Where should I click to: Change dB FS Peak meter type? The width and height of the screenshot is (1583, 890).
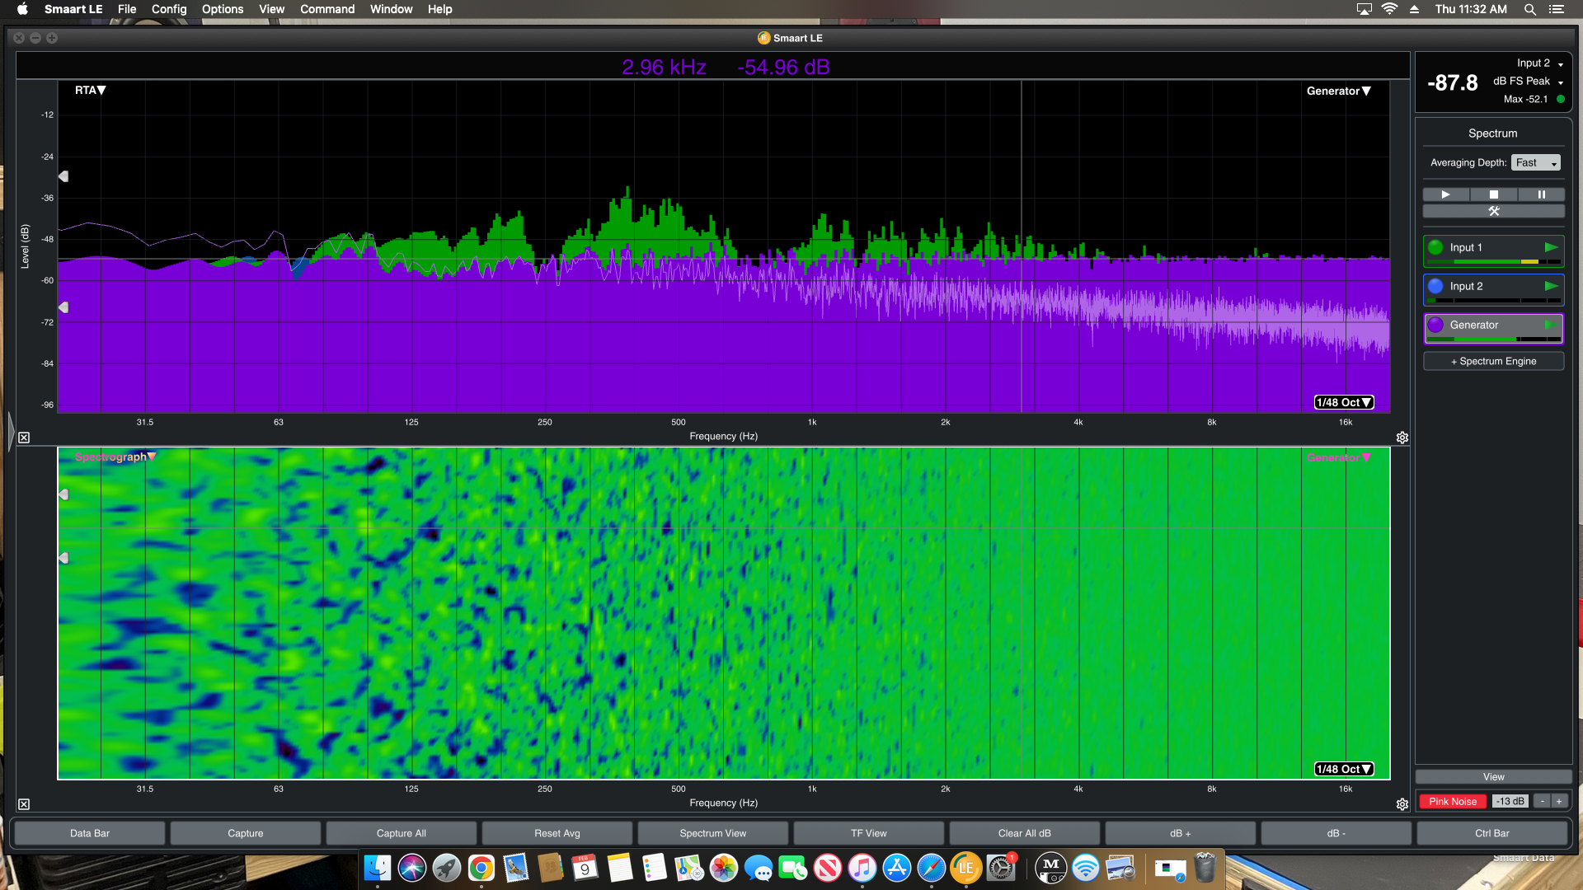[1528, 81]
